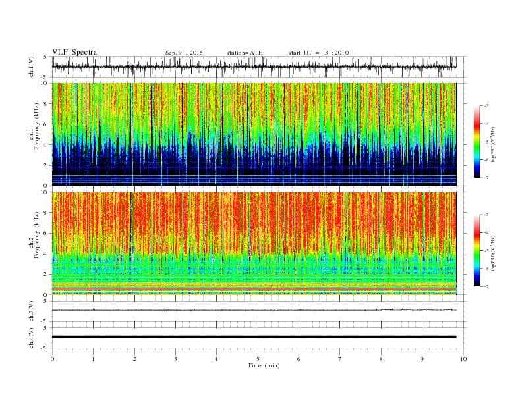Screen dimensions: 522x403
Task: Click the 'start UT = 3:20:0' label
Action: (x=318, y=53)
